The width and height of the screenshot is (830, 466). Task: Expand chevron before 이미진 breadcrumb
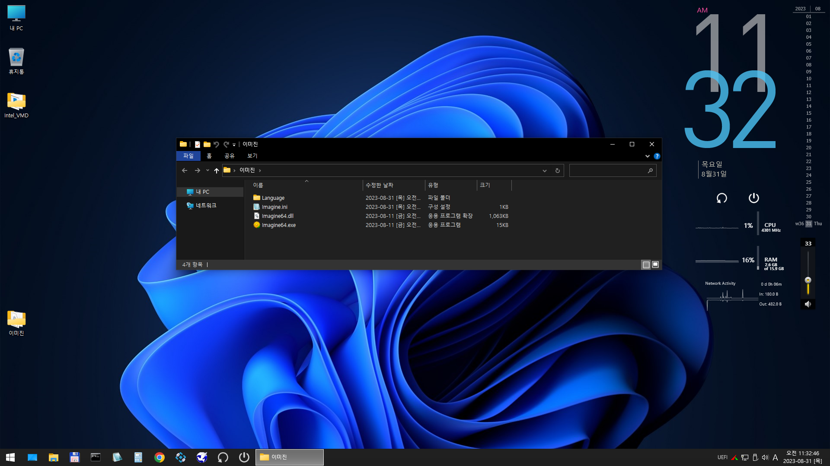pyautogui.click(x=235, y=170)
